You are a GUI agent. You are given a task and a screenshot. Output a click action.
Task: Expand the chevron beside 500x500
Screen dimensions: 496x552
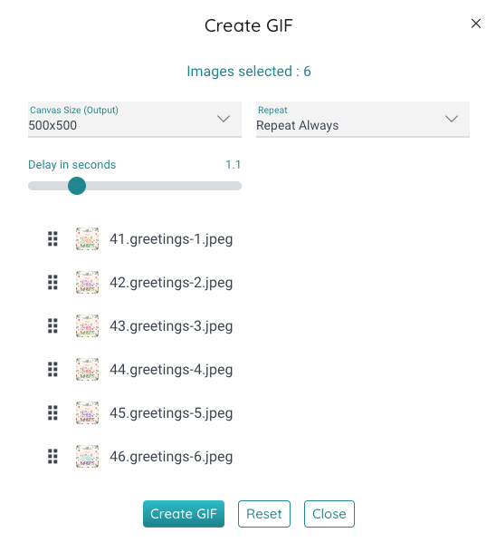pyautogui.click(x=224, y=119)
